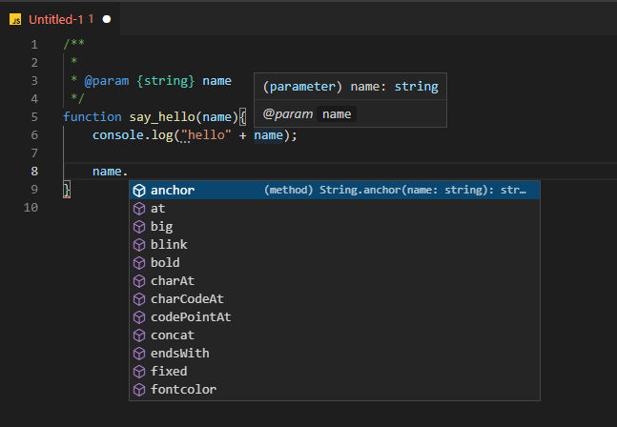Click the JS file icon in tab
The width and height of the screenshot is (617, 427).
tap(15, 19)
